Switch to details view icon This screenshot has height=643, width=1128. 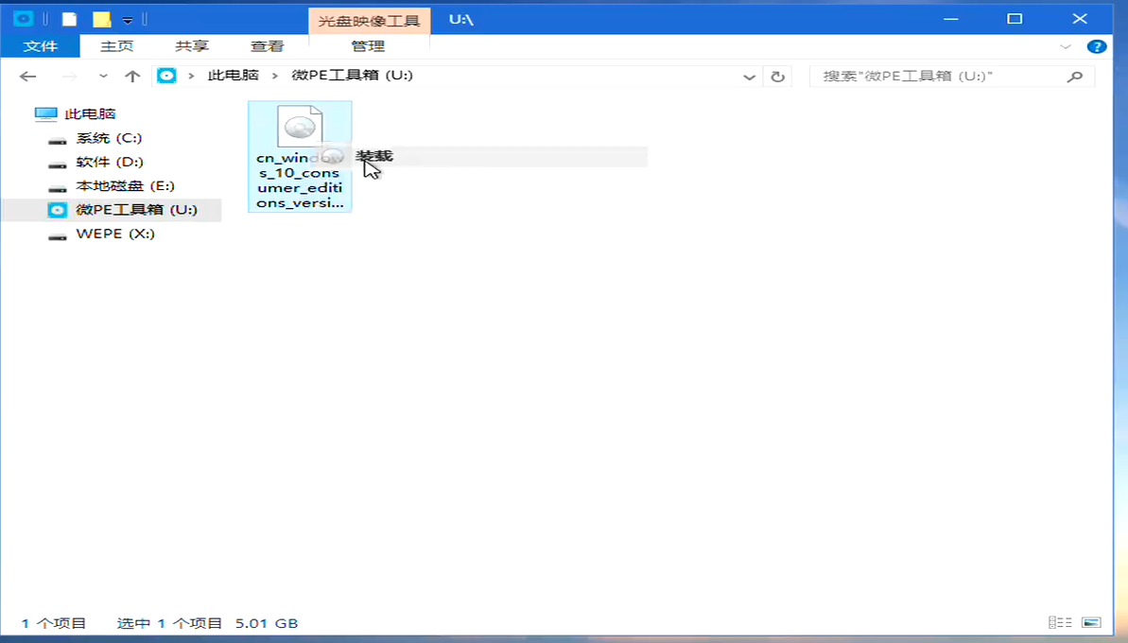[x=1060, y=622]
